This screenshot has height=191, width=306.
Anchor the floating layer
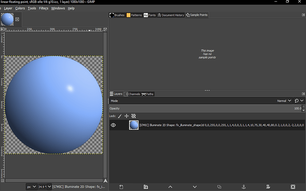[243, 187]
